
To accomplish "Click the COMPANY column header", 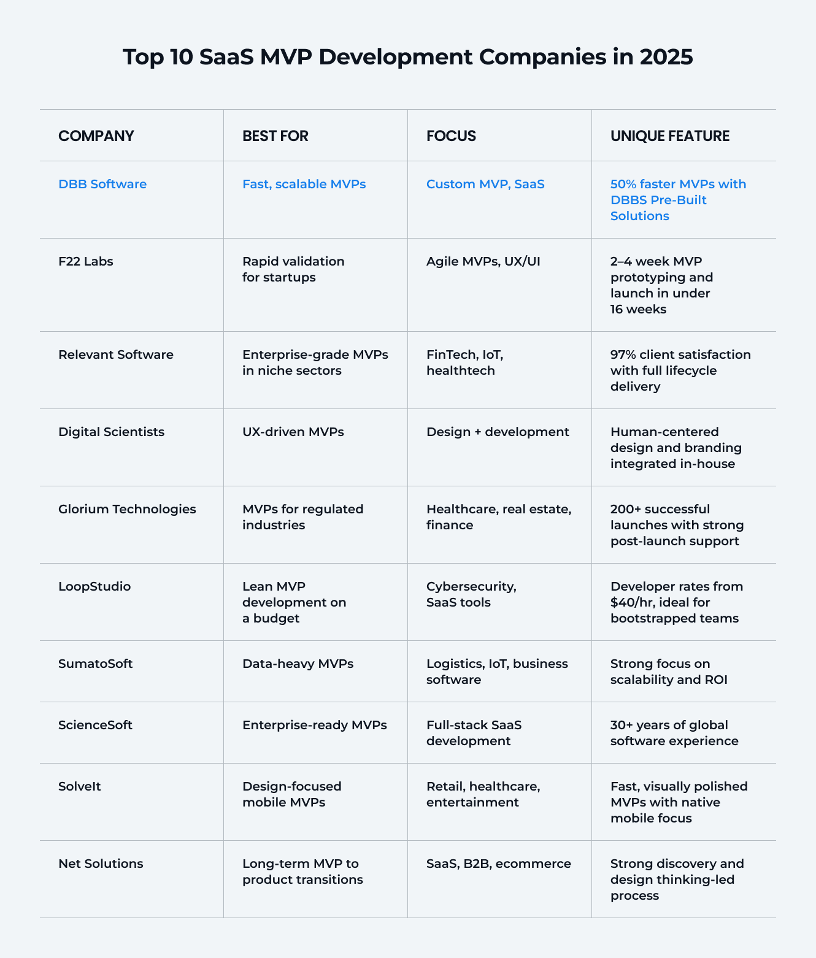I will 96,136.
